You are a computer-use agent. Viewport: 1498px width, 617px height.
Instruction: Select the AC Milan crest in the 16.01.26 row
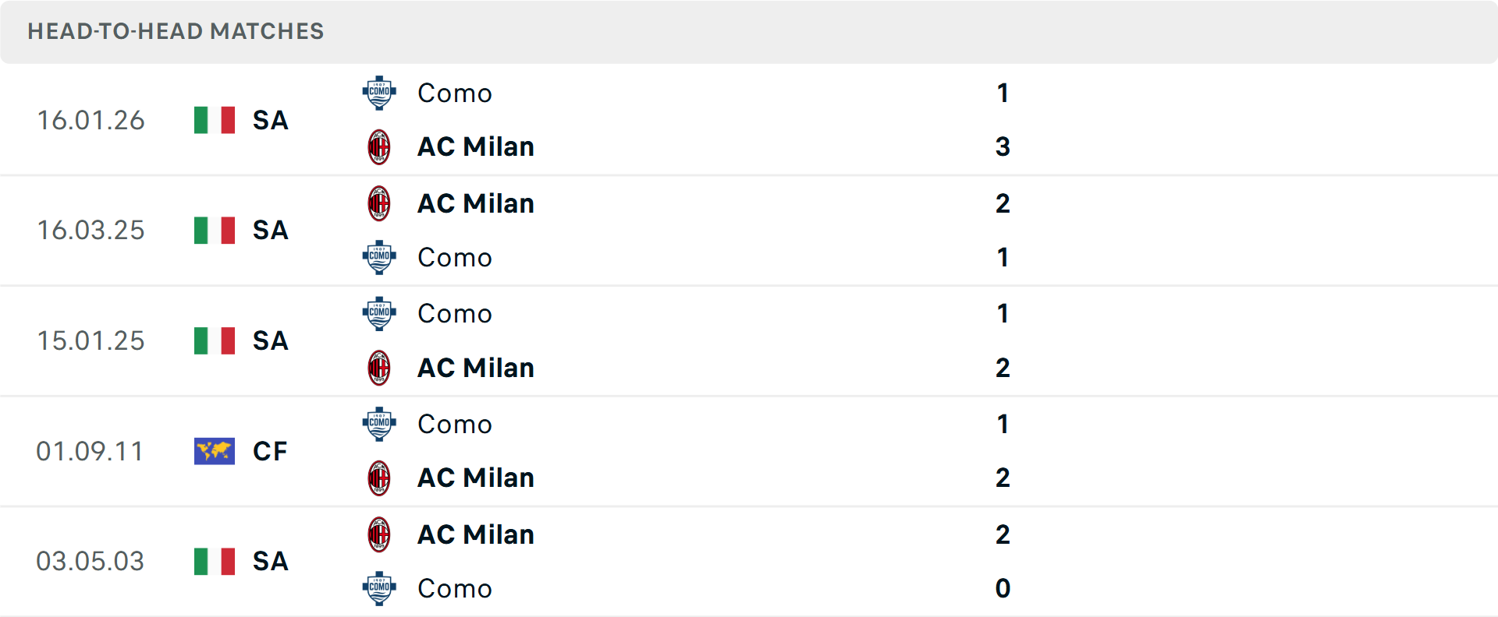(379, 146)
